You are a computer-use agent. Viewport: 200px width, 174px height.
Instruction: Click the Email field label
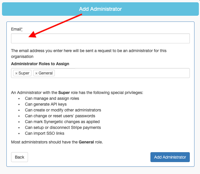point(16,29)
